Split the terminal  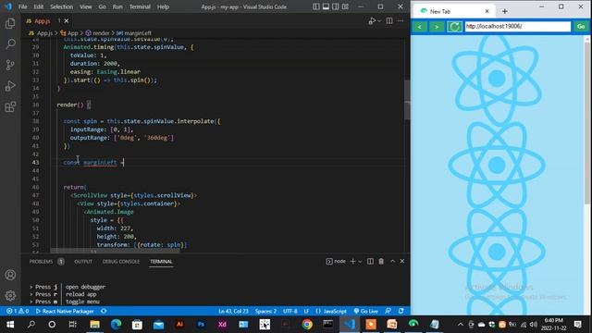(x=370, y=261)
